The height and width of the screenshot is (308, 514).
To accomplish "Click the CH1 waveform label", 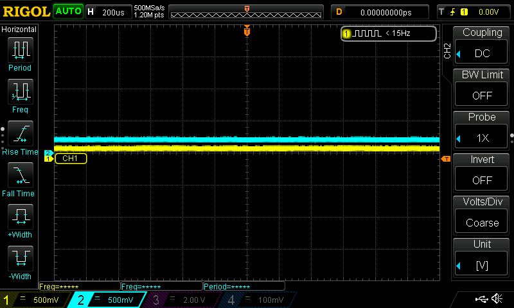I will (71, 158).
